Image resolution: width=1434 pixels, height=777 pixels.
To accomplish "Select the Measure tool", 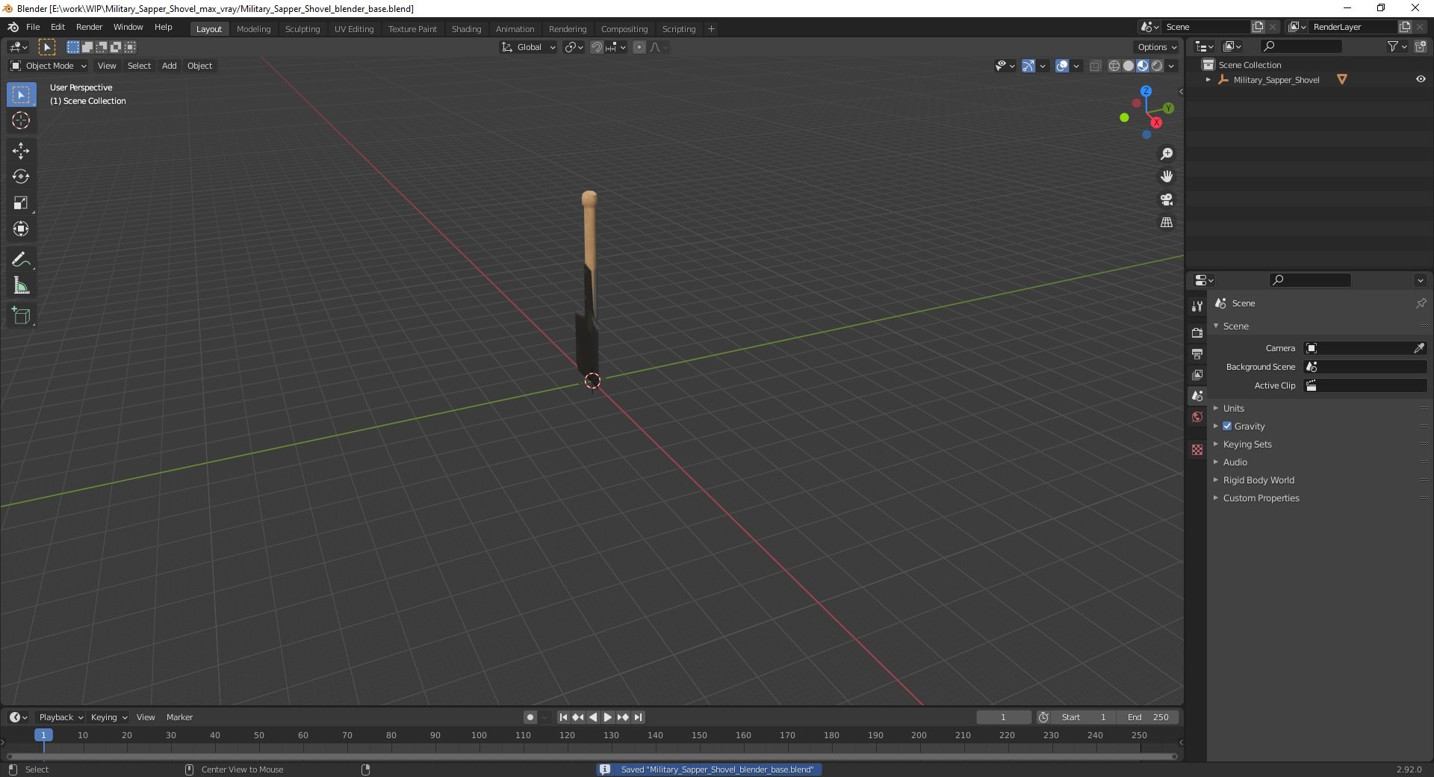I will click(21, 286).
